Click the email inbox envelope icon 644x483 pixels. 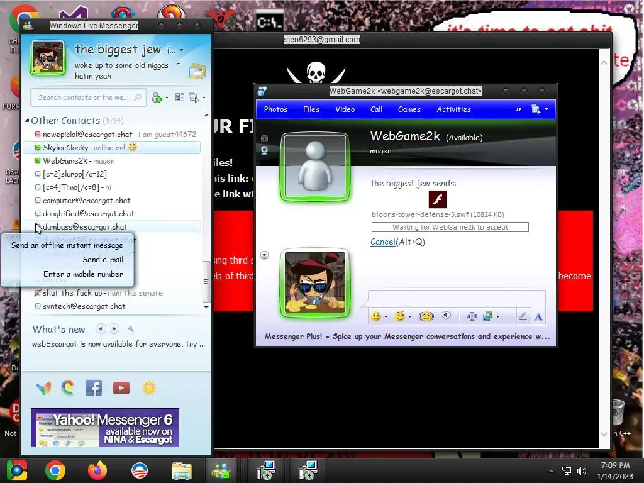click(x=197, y=72)
